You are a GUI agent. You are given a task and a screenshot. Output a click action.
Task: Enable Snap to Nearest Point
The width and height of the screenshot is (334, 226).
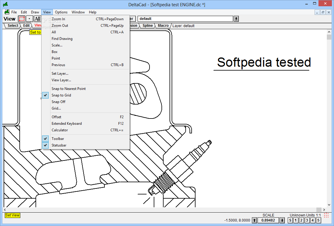pos(86,89)
